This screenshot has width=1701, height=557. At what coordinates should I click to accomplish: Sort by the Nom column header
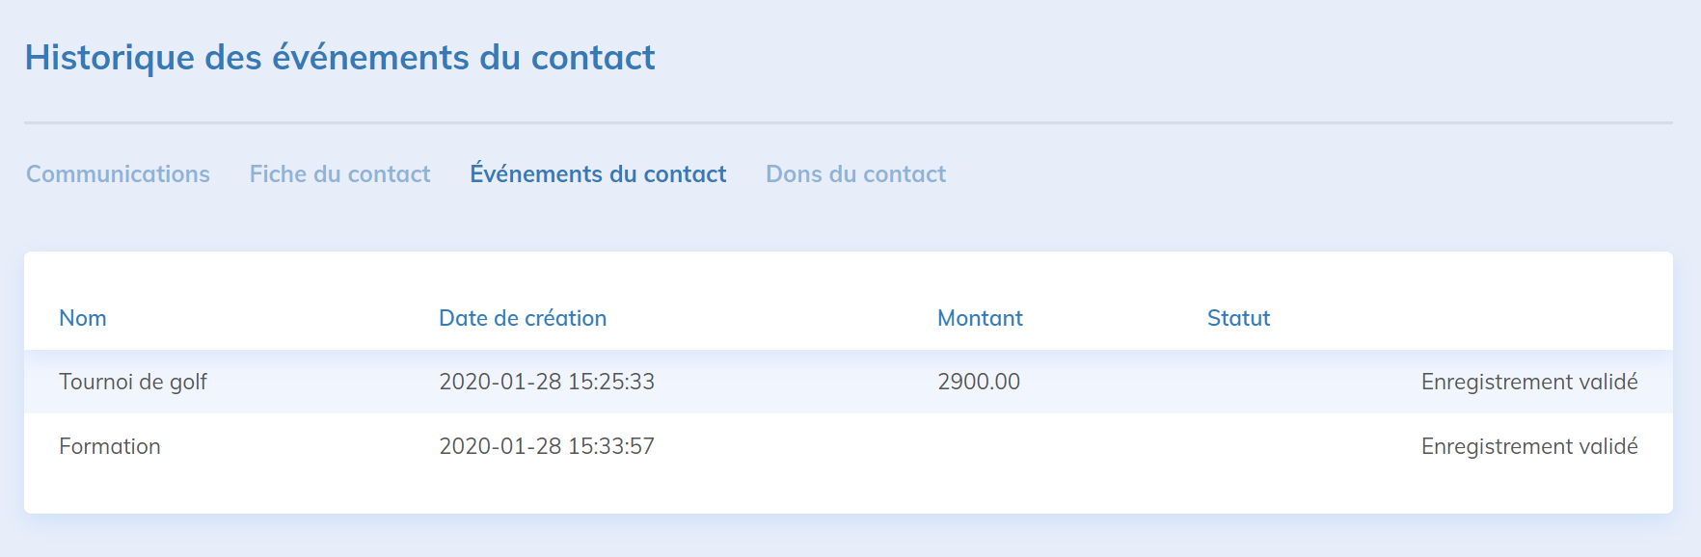tap(83, 318)
